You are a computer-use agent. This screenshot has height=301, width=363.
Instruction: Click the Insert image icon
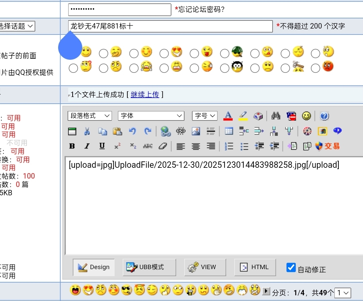tap(196, 131)
